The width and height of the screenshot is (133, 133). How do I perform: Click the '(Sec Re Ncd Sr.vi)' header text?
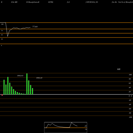click(118, 2)
